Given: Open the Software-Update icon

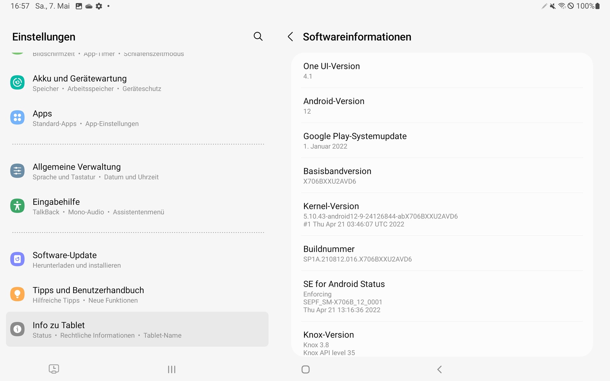Looking at the screenshot, I should tap(17, 259).
